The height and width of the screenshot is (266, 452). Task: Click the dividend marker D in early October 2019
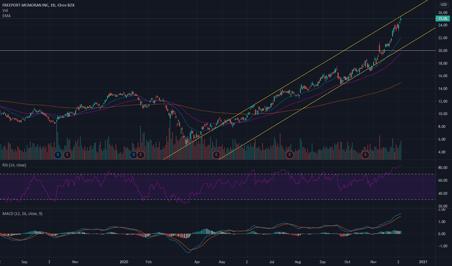58,155
